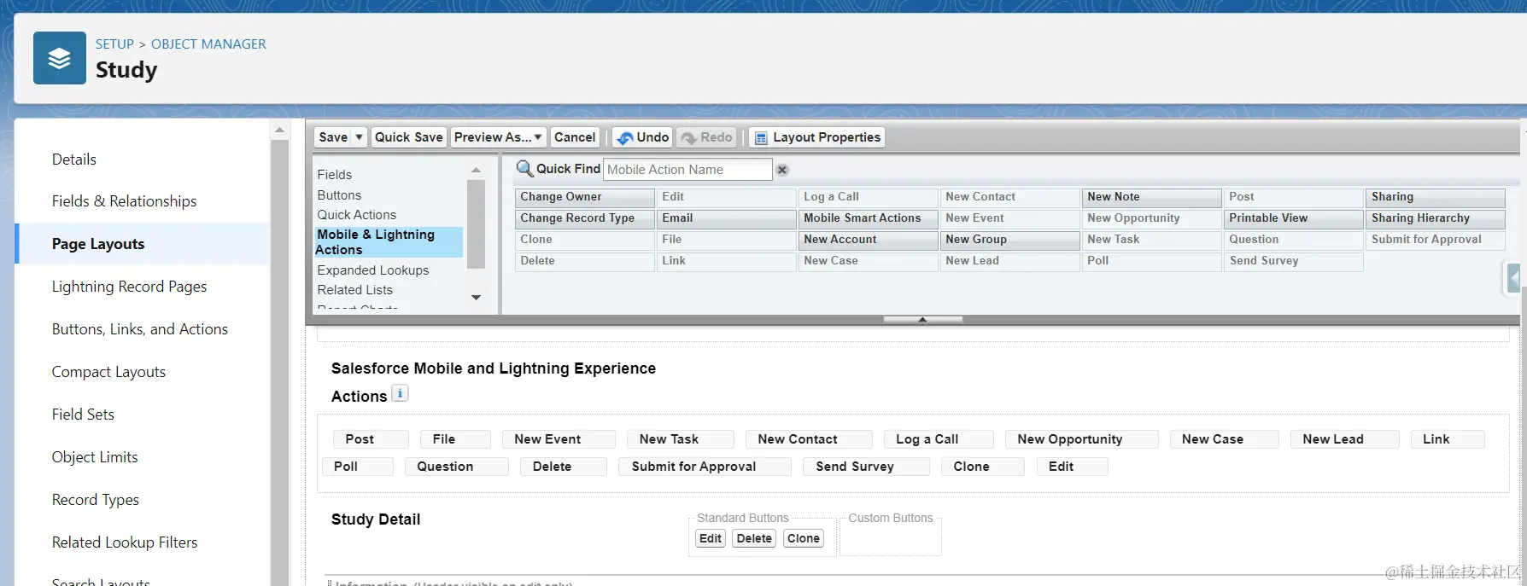Select Expanded Lookups category

[x=373, y=270]
